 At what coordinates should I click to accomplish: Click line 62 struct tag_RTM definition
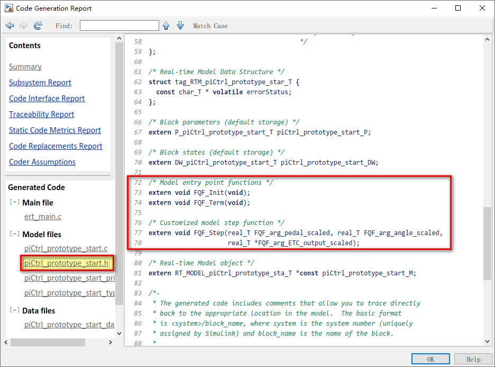coord(224,82)
